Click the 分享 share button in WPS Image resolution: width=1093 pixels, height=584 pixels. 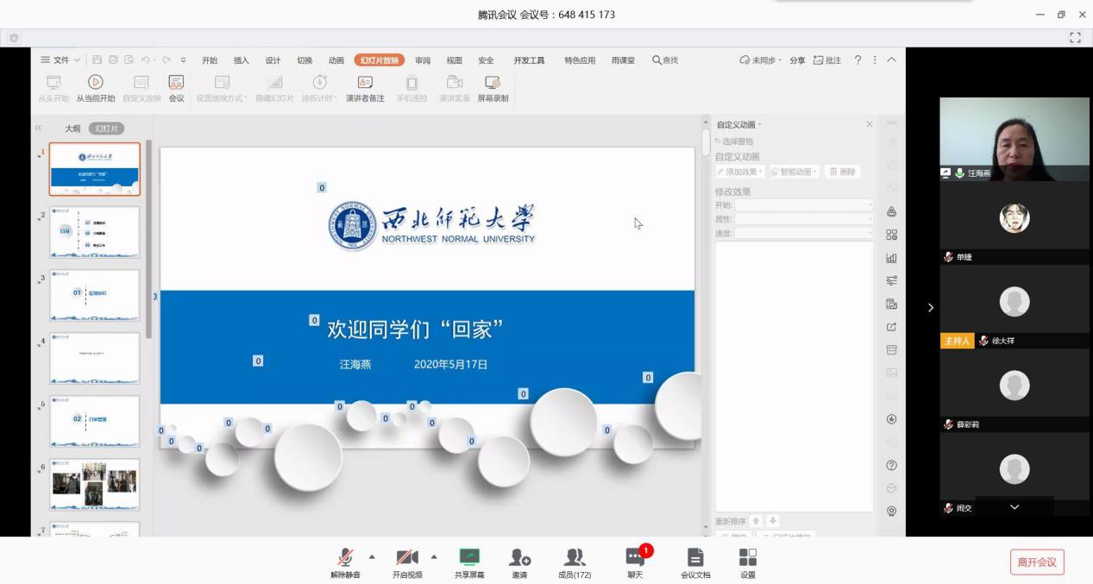pos(797,60)
